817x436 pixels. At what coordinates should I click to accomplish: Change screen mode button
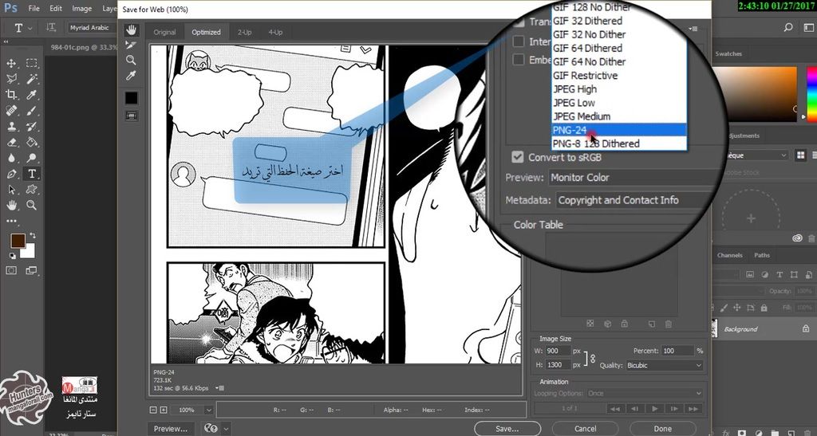click(x=32, y=270)
